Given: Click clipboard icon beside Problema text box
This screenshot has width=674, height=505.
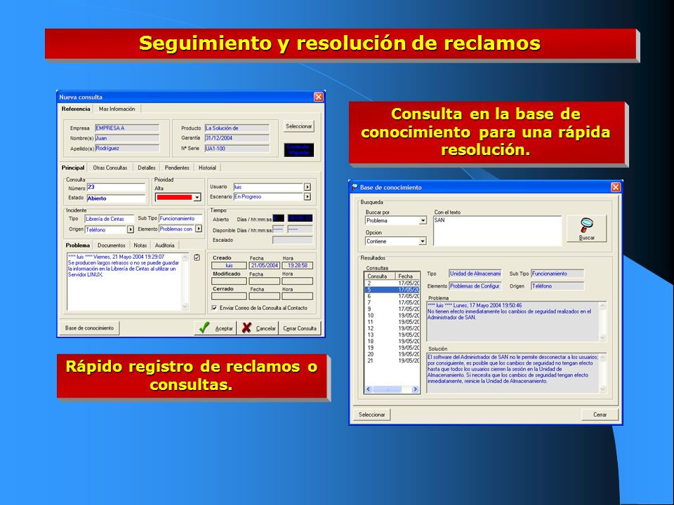Looking at the screenshot, I should pos(197,257).
